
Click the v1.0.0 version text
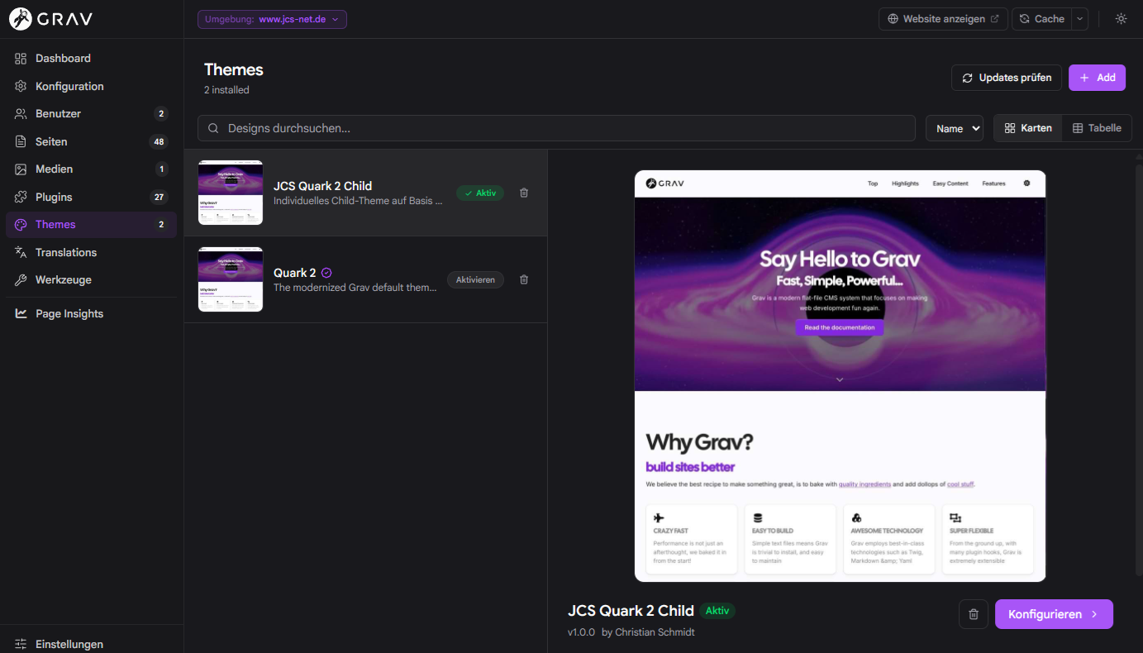(x=581, y=632)
